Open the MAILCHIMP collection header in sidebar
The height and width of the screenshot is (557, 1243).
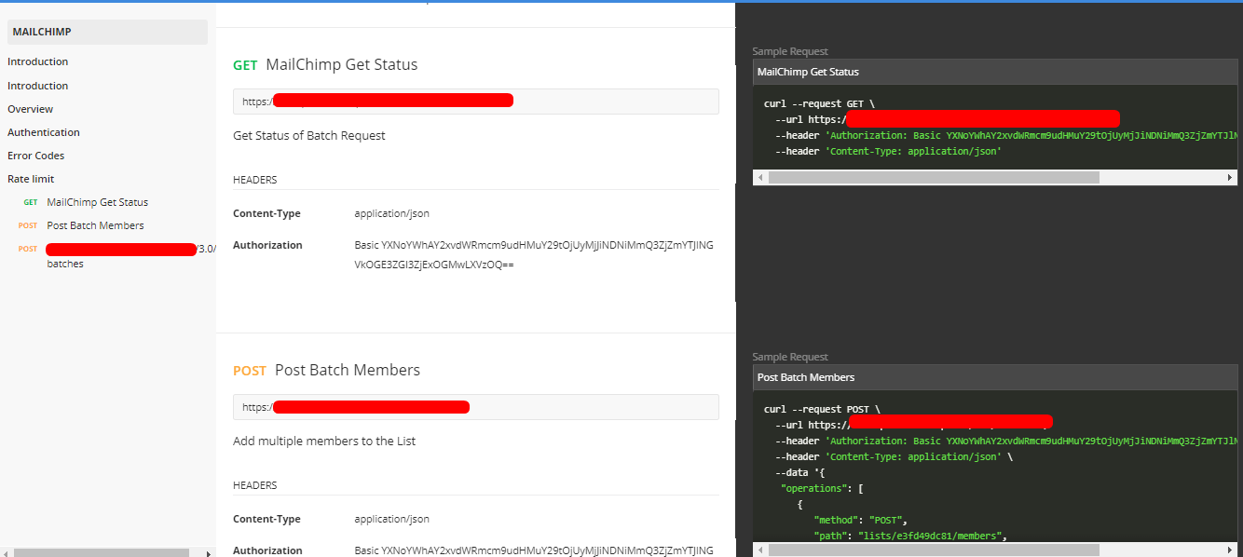click(x=107, y=32)
